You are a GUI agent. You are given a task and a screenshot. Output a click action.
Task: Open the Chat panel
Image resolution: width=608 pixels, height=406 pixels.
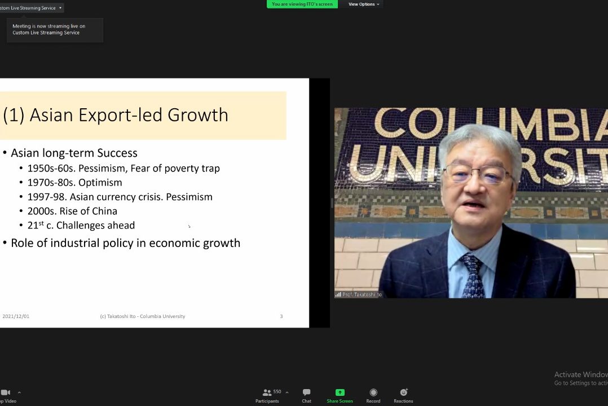(x=306, y=395)
